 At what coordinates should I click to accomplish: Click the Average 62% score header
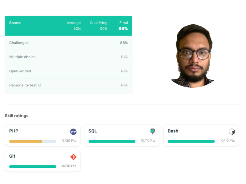[x=73, y=26]
